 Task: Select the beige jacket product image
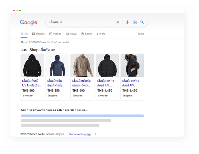82,65
